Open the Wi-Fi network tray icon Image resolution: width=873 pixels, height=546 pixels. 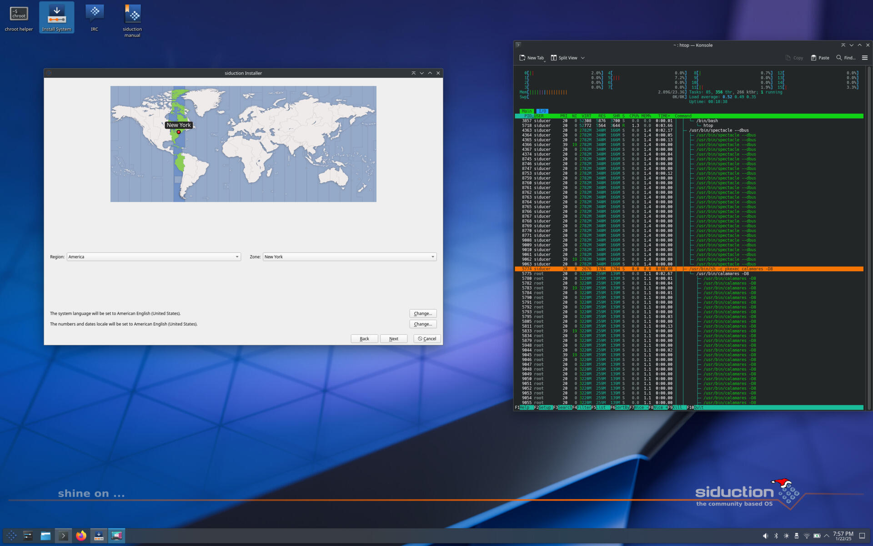pos(807,536)
